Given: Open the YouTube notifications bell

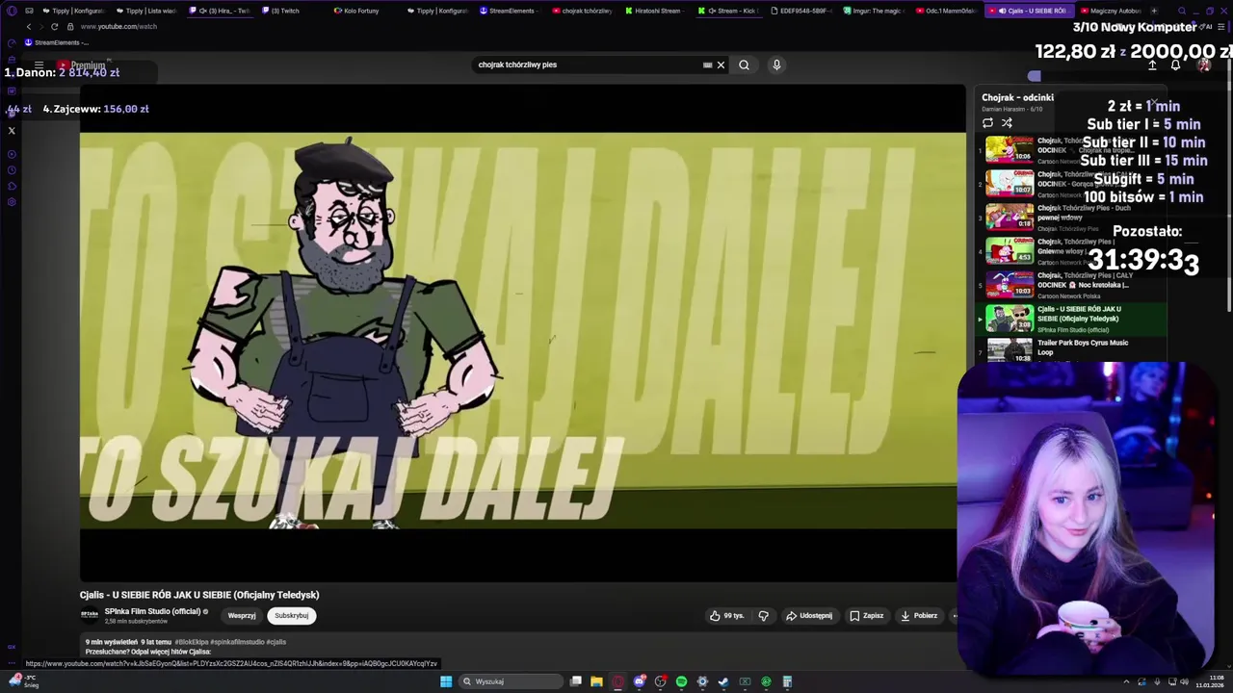Looking at the screenshot, I should pyautogui.click(x=1175, y=64).
